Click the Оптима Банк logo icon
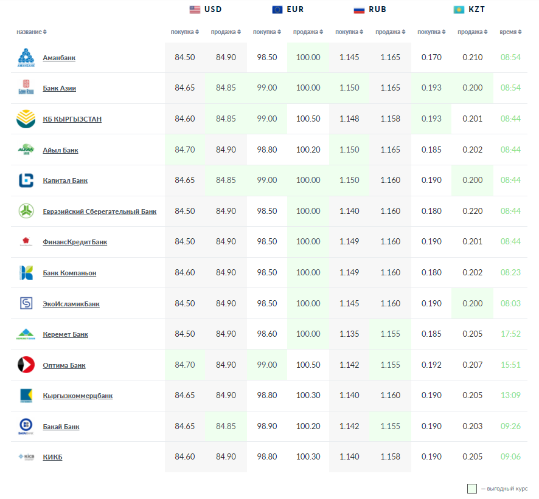This screenshot has width=539, height=499. click(26, 365)
